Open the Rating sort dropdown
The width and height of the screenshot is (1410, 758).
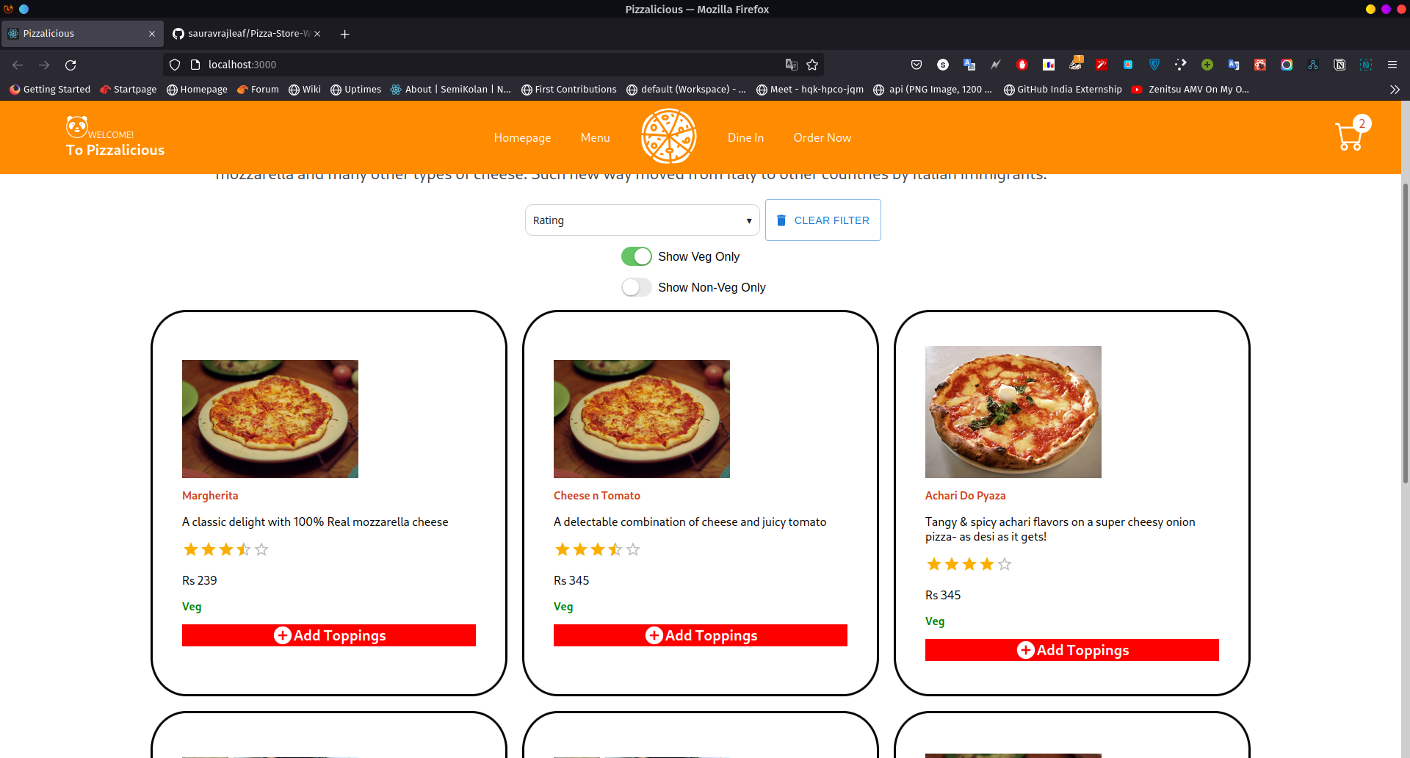point(642,220)
